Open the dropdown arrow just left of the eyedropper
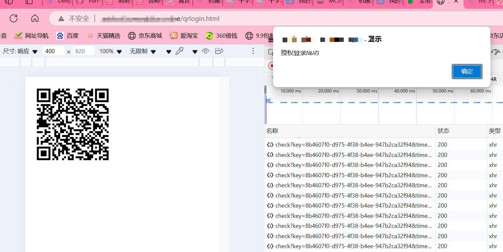The height and width of the screenshot is (252, 503). coord(168,52)
